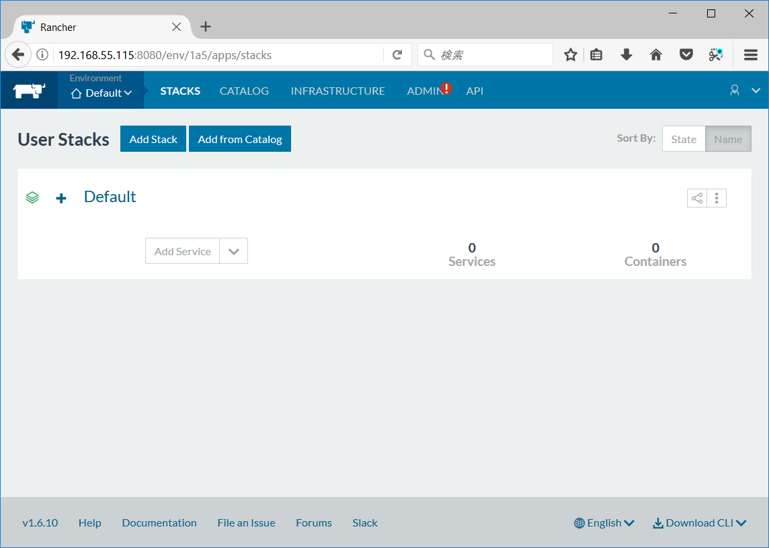Open the Slack link
Image resolution: width=769 pixels, height=548 pixels.
(x=365, y=523)
